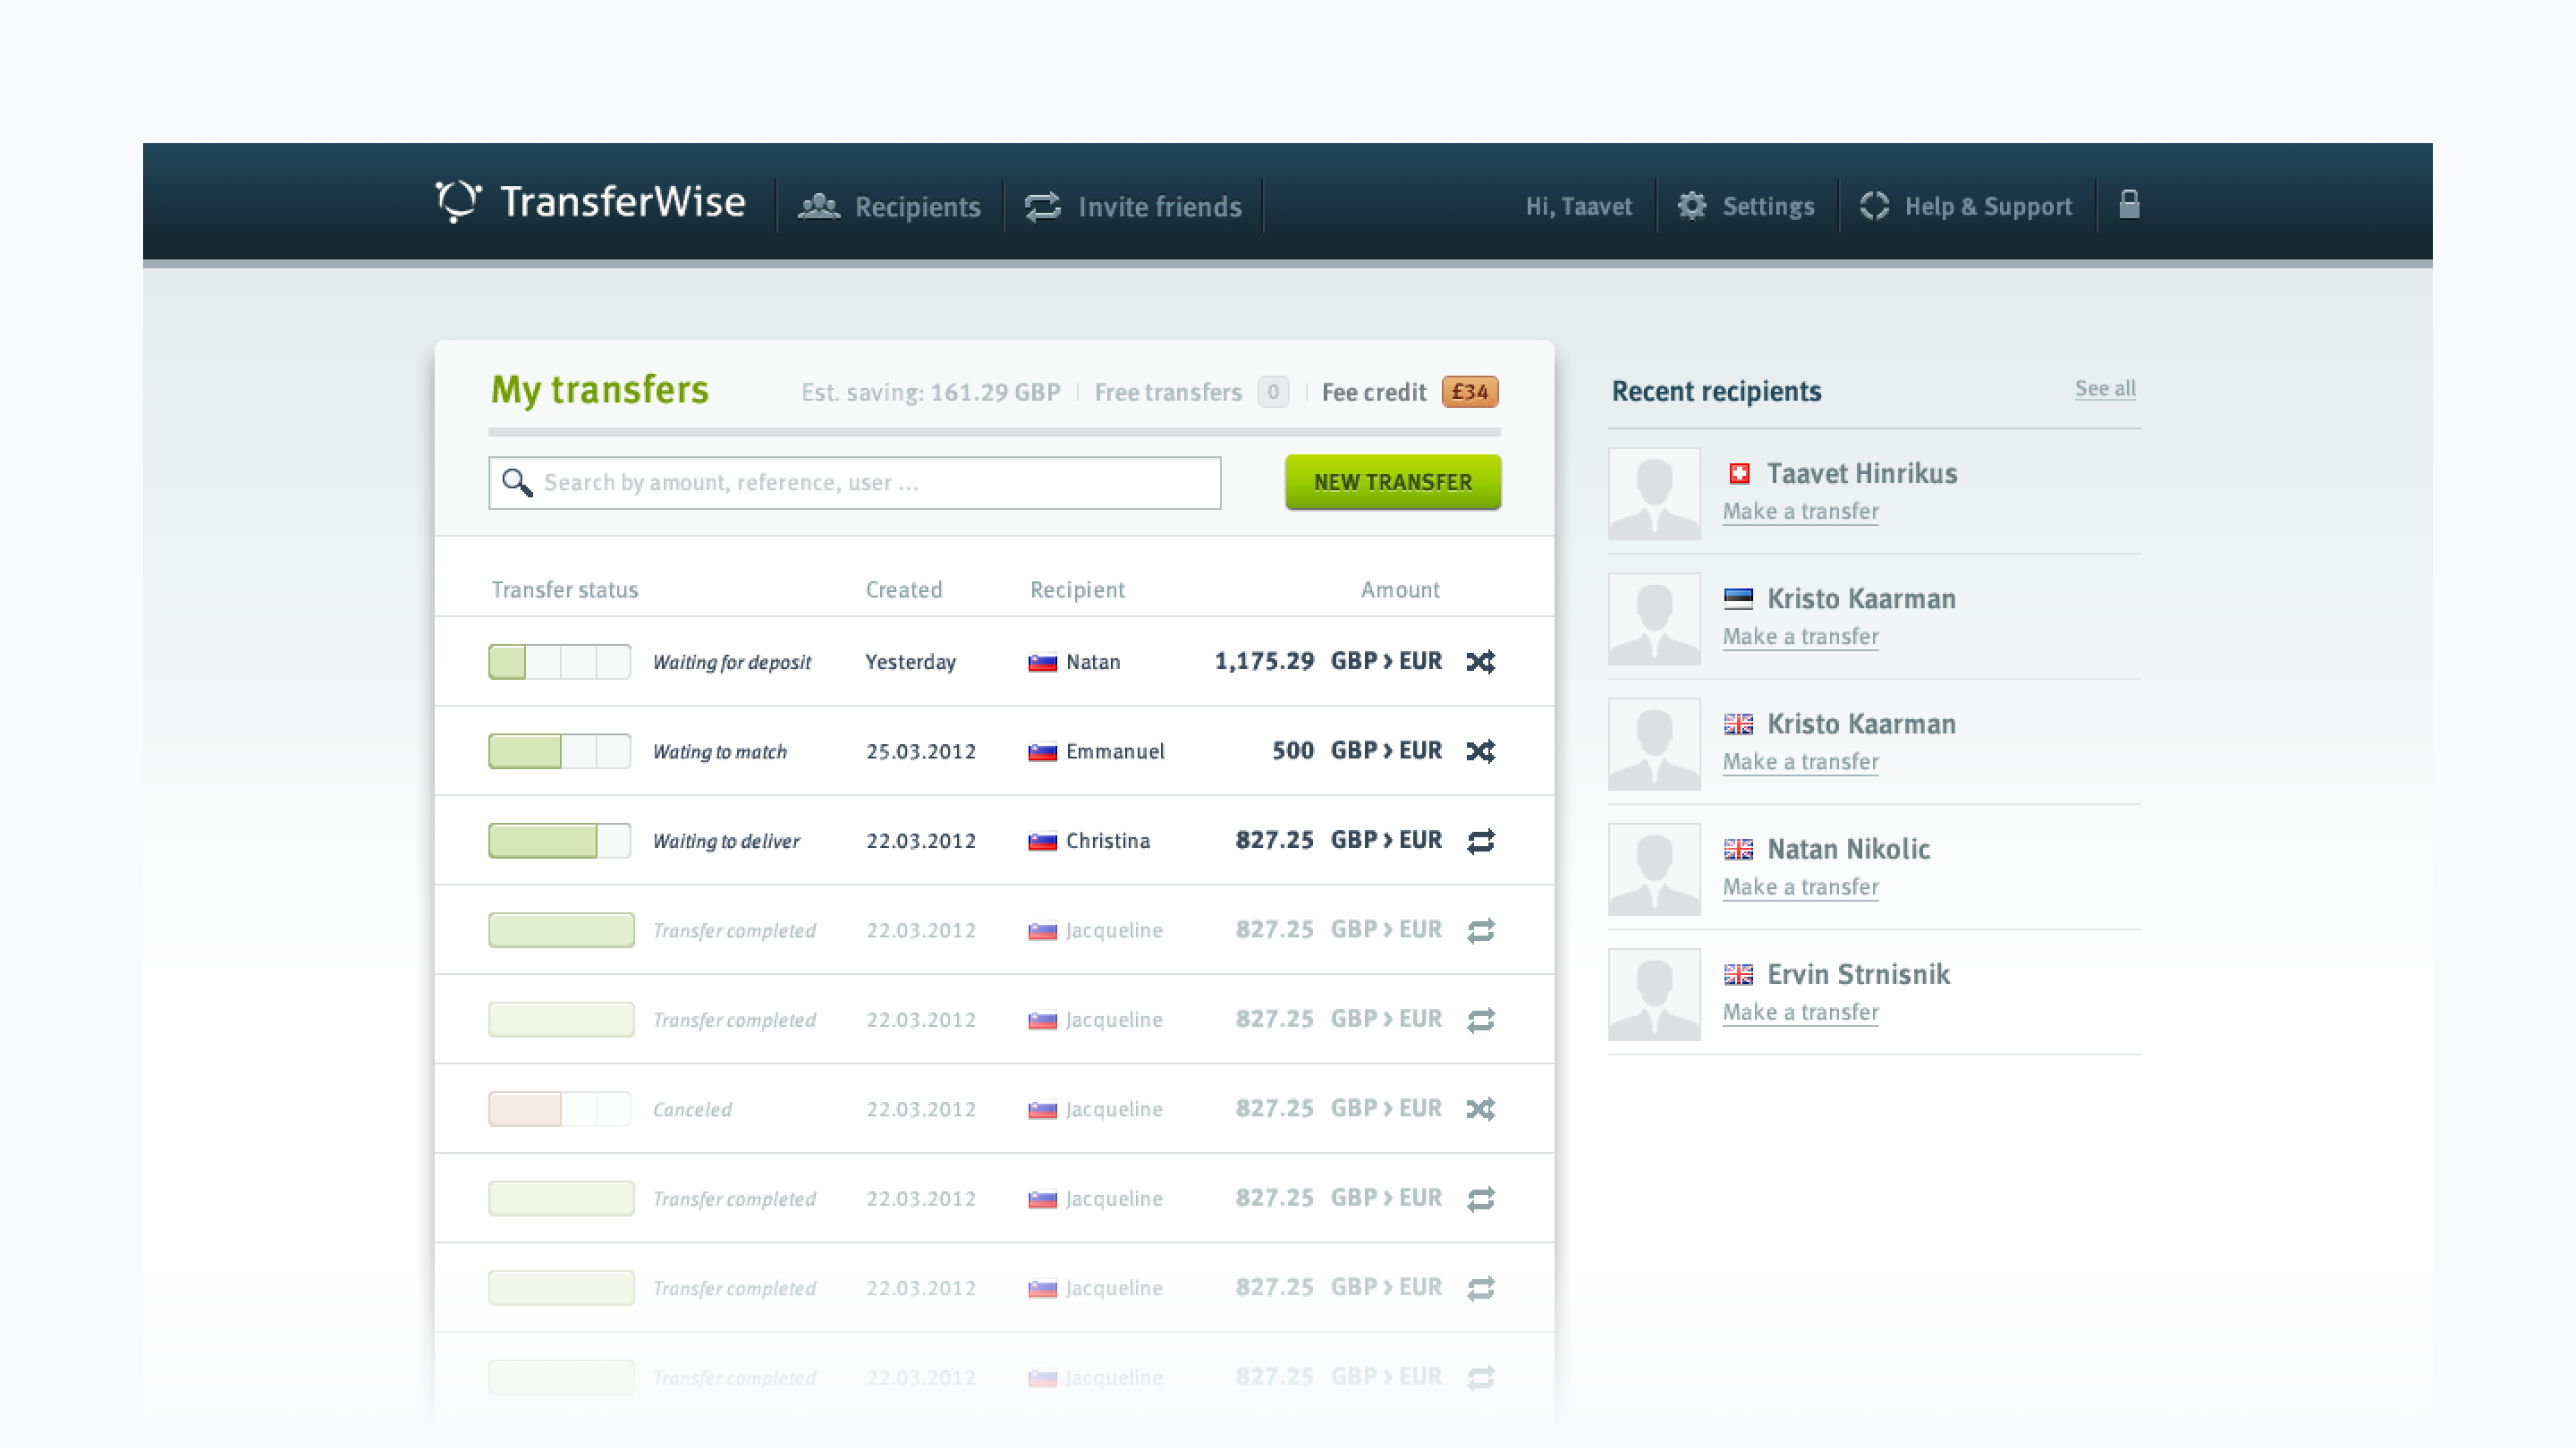
Task: Click Waiting for deposit progress bar
Action: coord(559,662)
